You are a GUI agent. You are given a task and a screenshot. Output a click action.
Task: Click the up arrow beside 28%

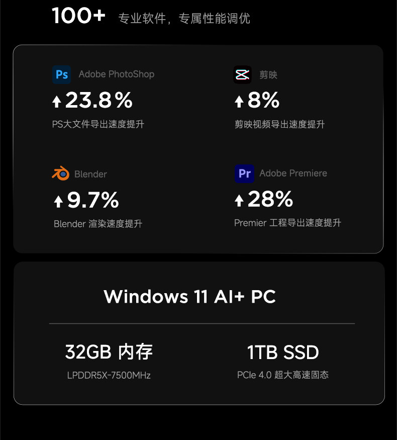coord(239,201)
